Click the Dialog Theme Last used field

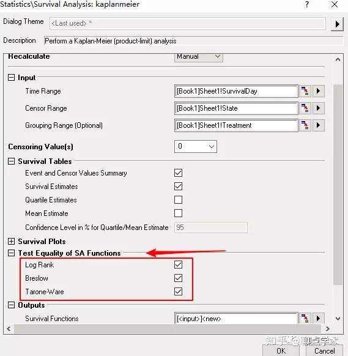(188, 23)
